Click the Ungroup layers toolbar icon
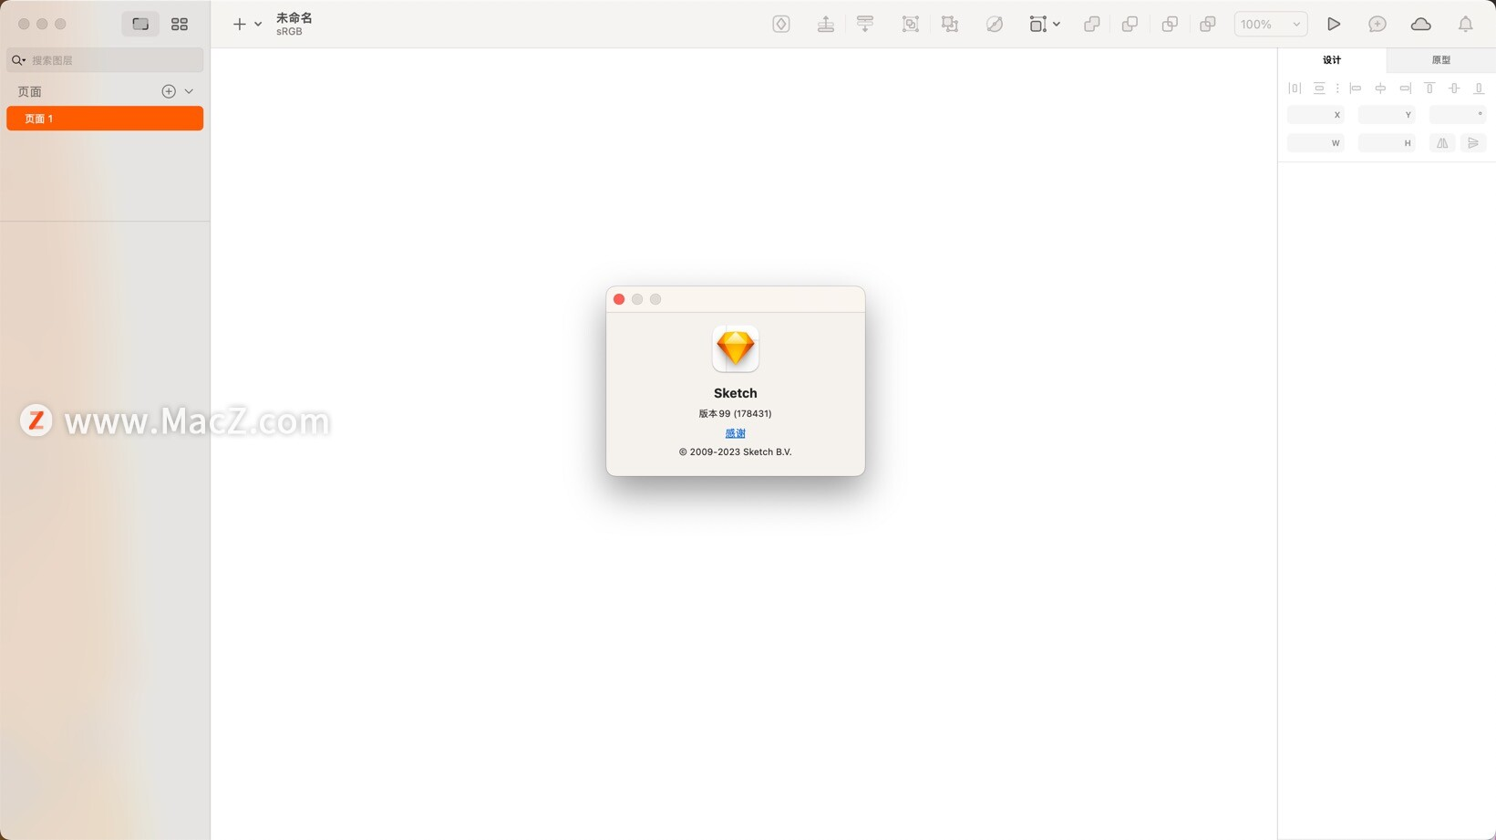The width and height of the screenshot is (1496, 840). coord(950,24)
